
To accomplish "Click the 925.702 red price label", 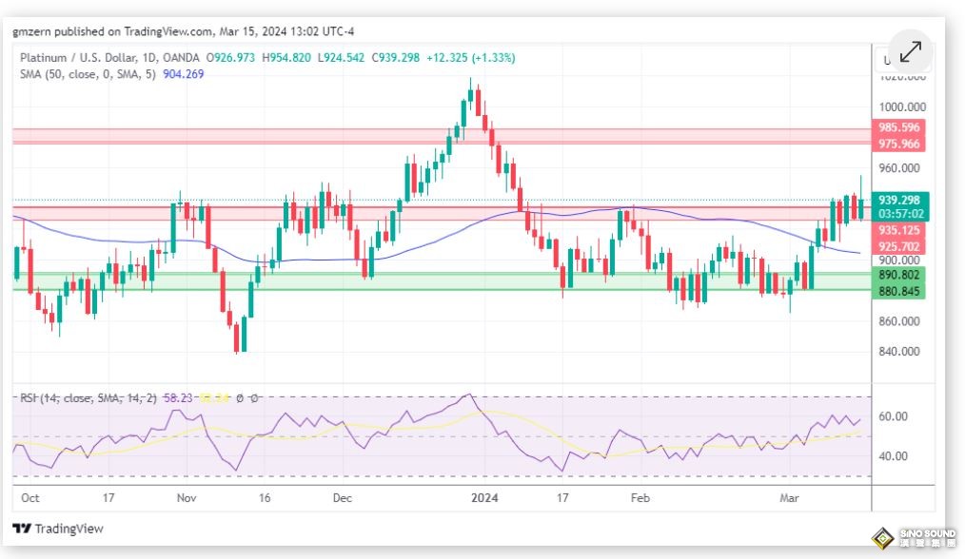I will [x=898, y=246].
